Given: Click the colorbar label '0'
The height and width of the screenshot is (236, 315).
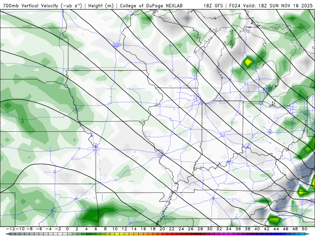Looking at the screenshot, I should 67,229.
